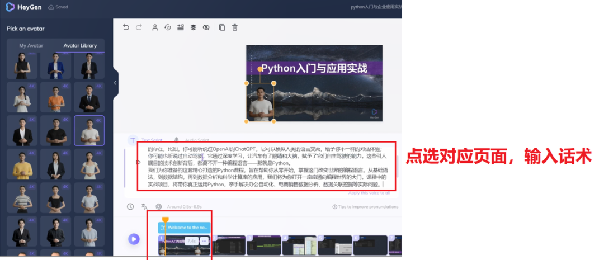Click Apply this voice to all
The width and height of the screenshot is (604, 260).
[369, 193]
